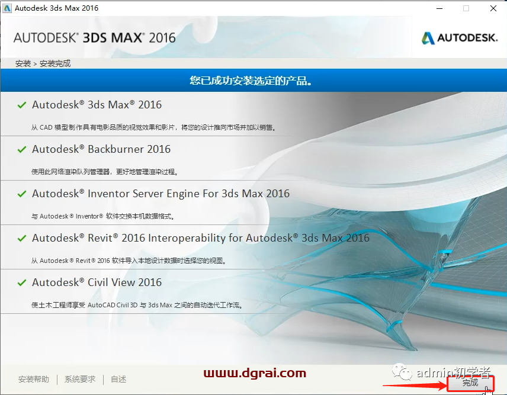Click the 安装 breadcrumb item

(x=23, y=63)
